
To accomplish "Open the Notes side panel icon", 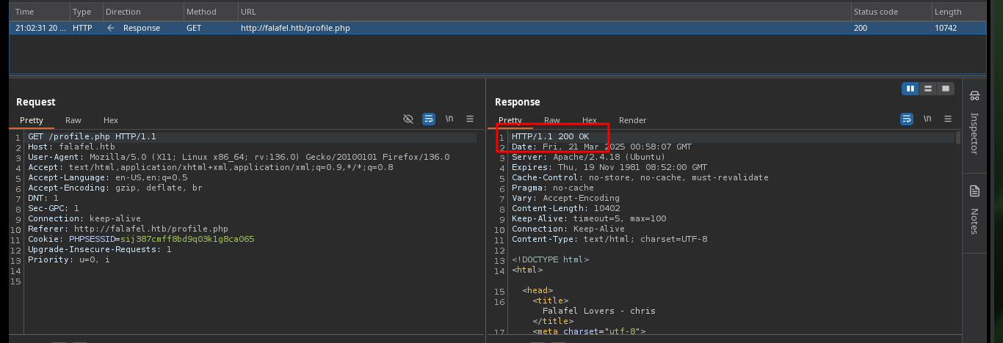I will tap(974, 191).
